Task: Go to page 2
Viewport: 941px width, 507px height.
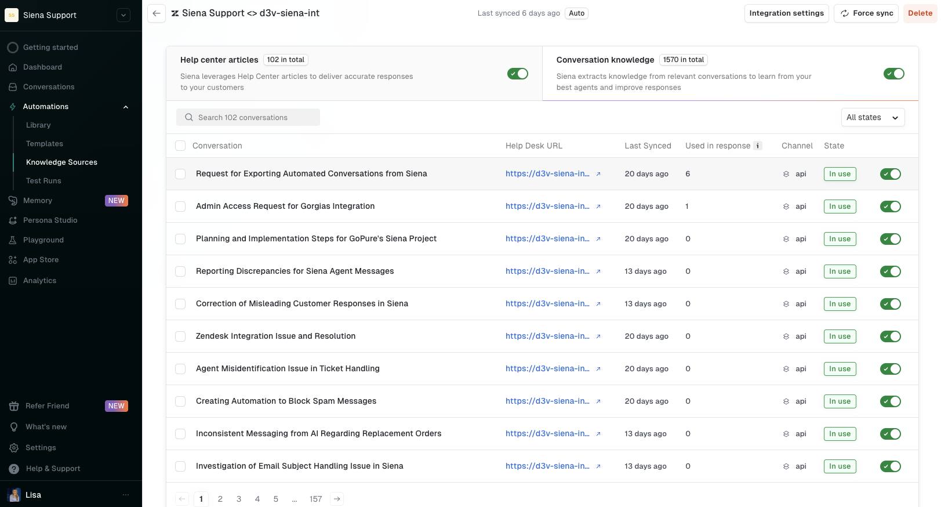Action: tap(220, 499)
